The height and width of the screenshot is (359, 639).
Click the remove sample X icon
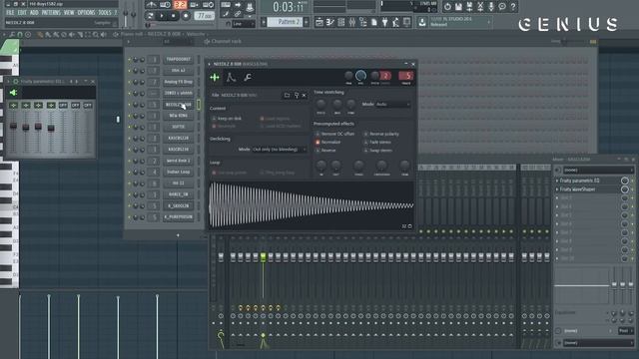tap(304, 95)
